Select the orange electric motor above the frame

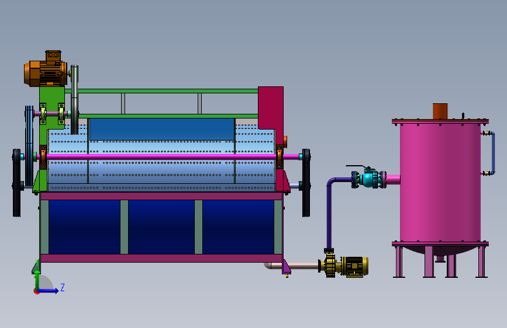click(46, 69)
